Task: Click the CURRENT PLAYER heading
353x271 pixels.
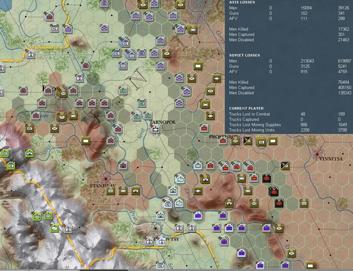Action: [246, 108]
